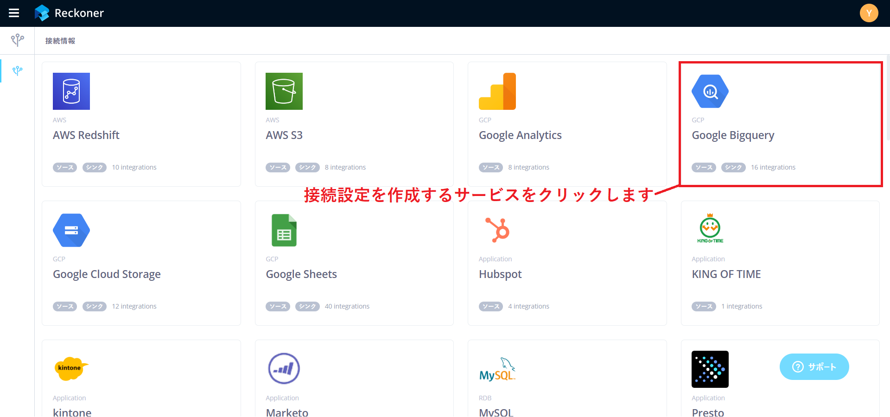Click the ソース badge on Hubspot
The image size is (890, 417).
click(491, 306)
